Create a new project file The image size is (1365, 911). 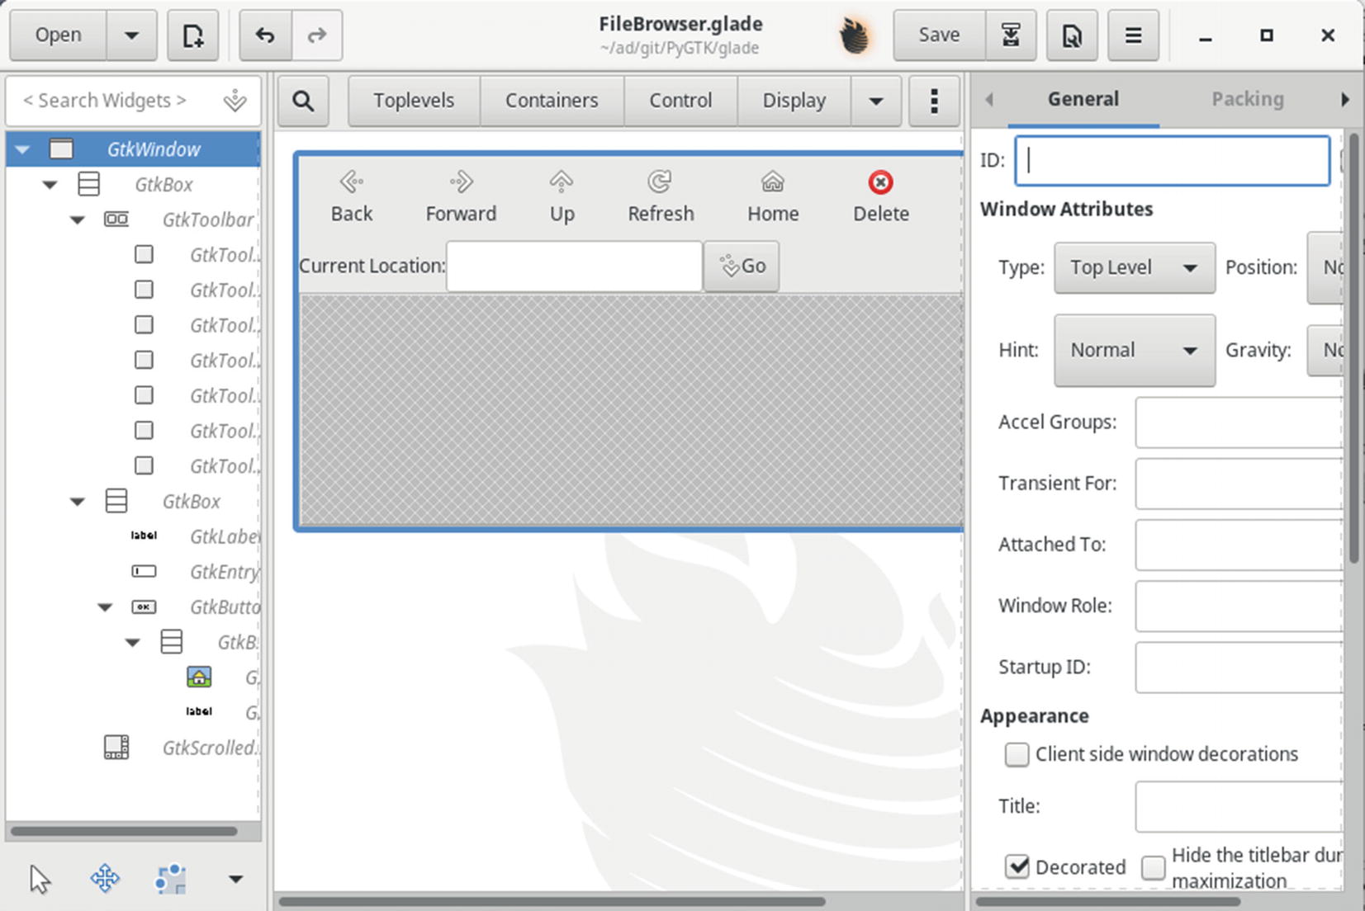pos(192,35)
